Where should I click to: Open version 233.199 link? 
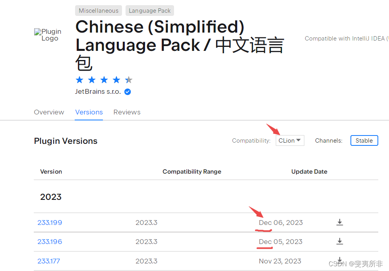pos(50,223)
